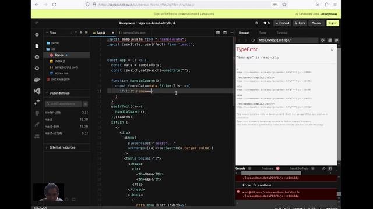This screenshot has height=209, width=373.
Task: Click the react-scripts dependency entry
Action: [x=66, y=133]
